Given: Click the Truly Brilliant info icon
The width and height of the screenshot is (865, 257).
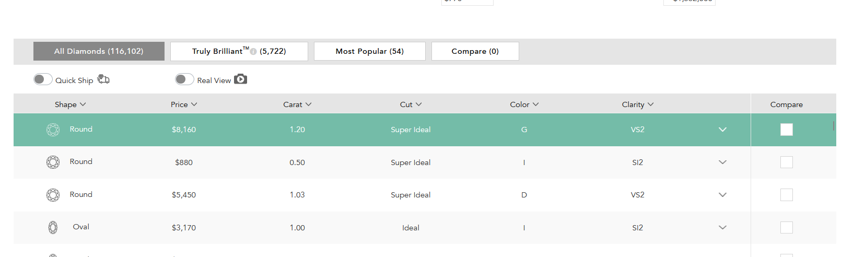Looking at the screenshot, I should [x=253, y=52].
